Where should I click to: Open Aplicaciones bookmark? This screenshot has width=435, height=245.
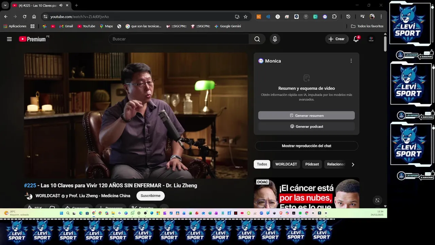coord(15,26)
